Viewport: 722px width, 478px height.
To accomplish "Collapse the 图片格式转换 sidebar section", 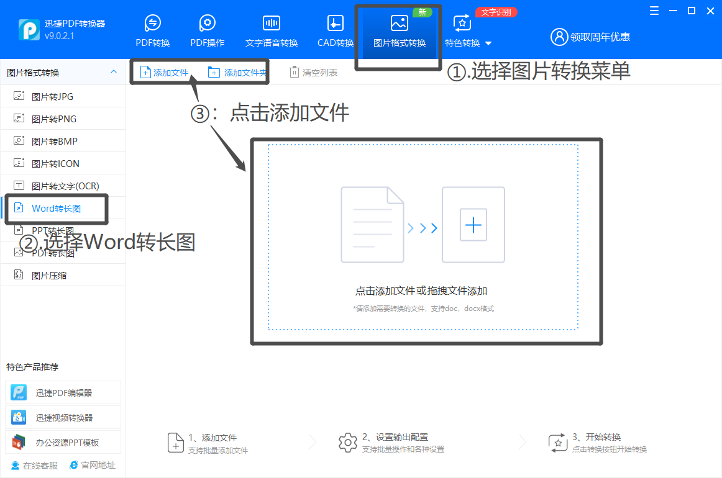I will coord(114,72).
